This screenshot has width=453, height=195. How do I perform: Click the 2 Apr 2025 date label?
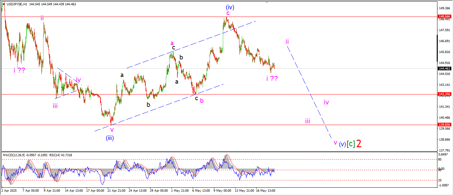pos(9,191)
